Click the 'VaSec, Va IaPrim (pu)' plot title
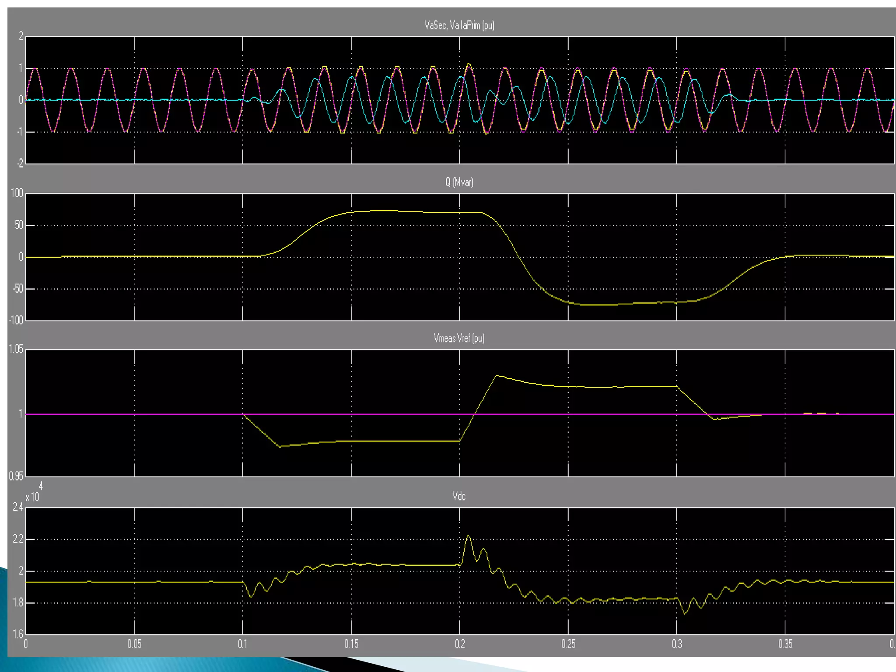Image resolution: width=896 pixels, height=672 pixels. coord(459,25)
